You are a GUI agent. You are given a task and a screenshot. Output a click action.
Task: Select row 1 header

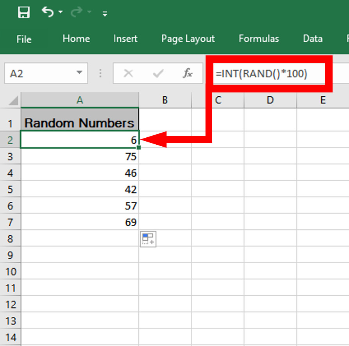pyautogui.click(x=10, y=120)
